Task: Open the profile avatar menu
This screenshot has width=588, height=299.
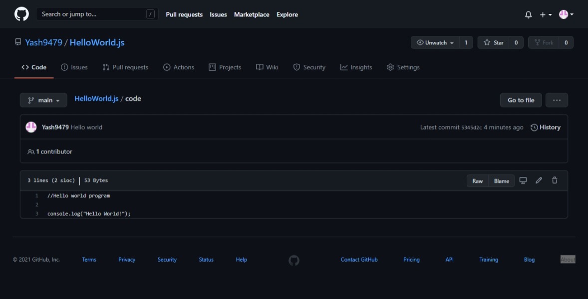Action: [x=566, y=14]
